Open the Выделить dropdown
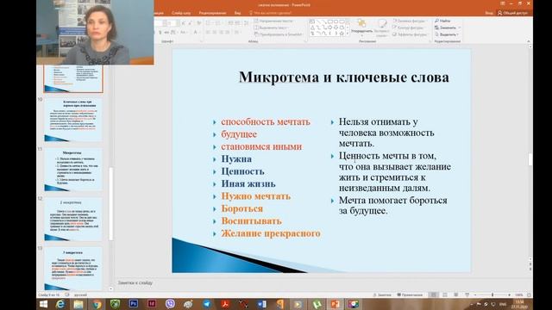552x310 pixels. point(447,34)
